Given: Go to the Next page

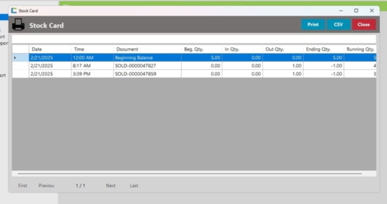Looking at the screenshot, I should coord(111,186).
